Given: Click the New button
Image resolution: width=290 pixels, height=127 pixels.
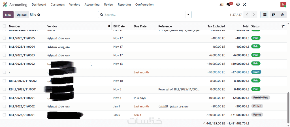Looking at the screenshot, I should (x=8, y=15).
